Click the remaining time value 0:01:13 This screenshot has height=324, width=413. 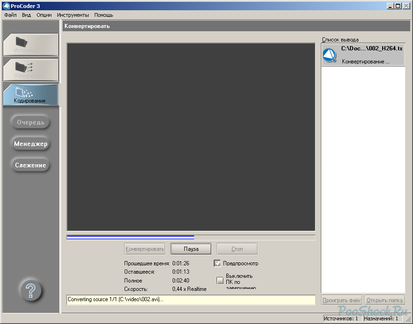(181, 272)
